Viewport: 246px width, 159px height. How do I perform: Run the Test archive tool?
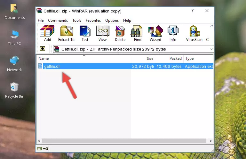(x=85, y=34)
